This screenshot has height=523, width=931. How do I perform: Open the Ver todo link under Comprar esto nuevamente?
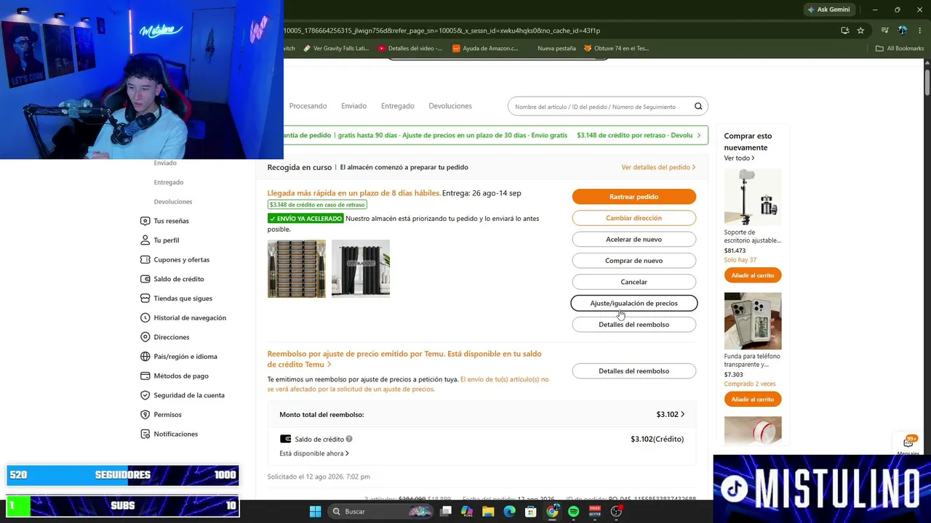[x=739, y=158]
